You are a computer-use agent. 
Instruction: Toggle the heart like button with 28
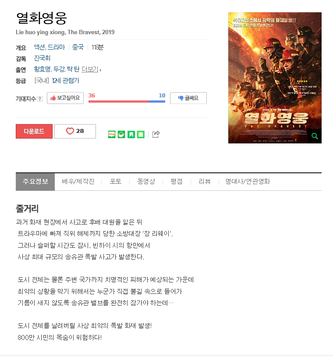point(75,131)
